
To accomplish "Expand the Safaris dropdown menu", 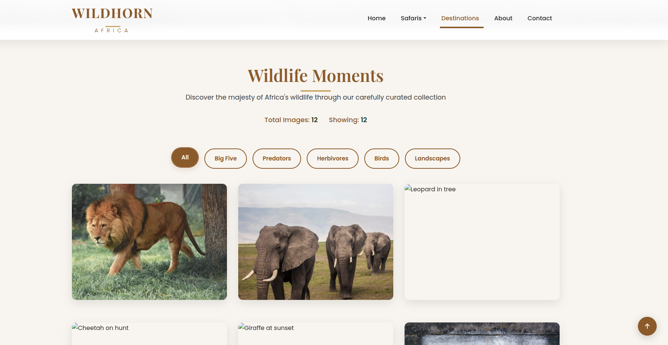I will 413,18.
